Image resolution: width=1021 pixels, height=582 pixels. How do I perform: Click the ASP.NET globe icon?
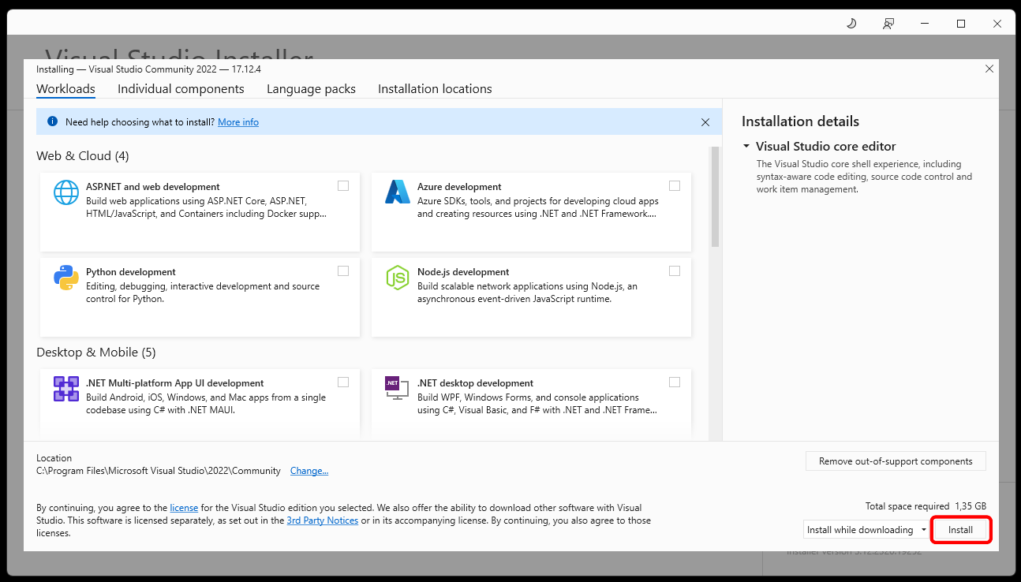click(66, 192)
